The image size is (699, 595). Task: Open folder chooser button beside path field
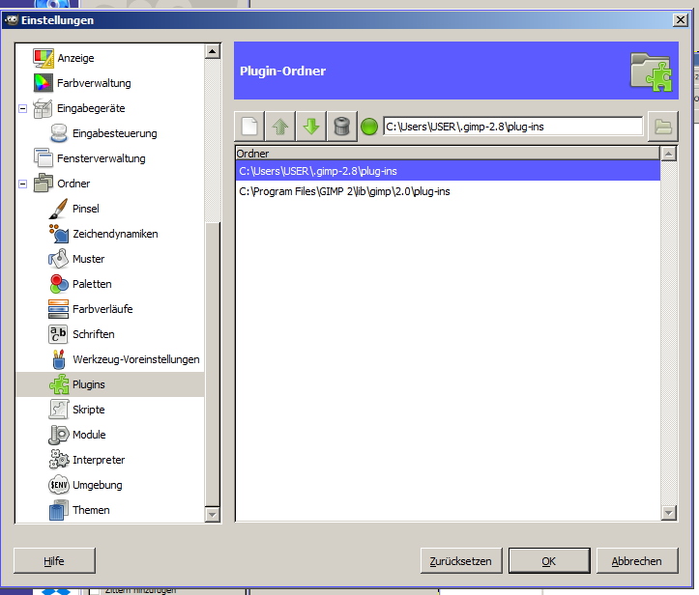coord(663,127)
